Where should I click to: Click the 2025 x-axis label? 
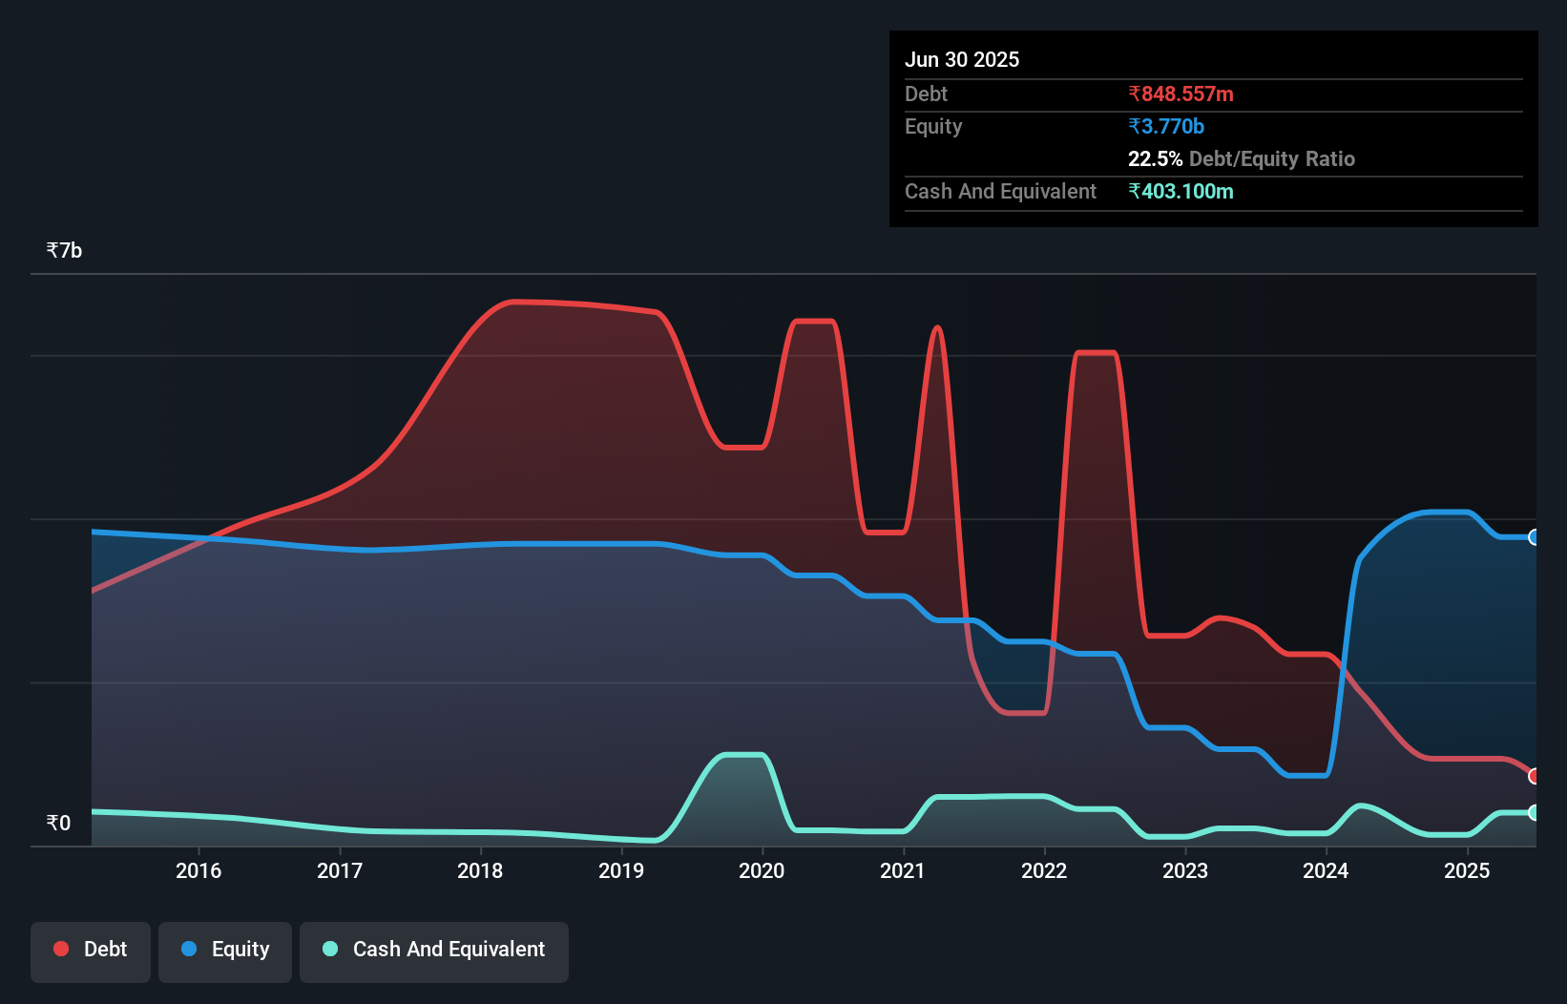click(x=1467, y=870)
